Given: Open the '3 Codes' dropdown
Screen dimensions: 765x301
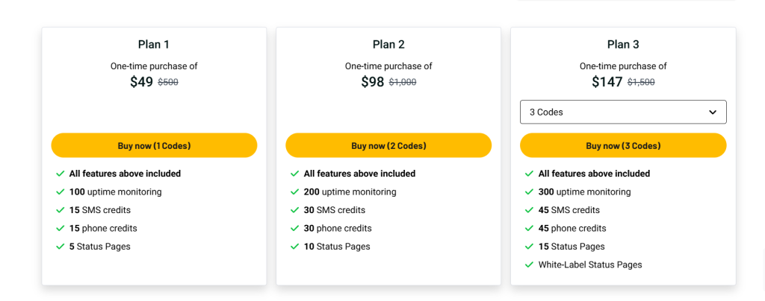Looking at the screenshot, I should point(622,112).
